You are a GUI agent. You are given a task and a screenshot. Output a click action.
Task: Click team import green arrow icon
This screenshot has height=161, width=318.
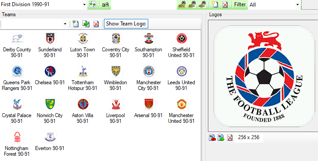(x=86, y=24)
